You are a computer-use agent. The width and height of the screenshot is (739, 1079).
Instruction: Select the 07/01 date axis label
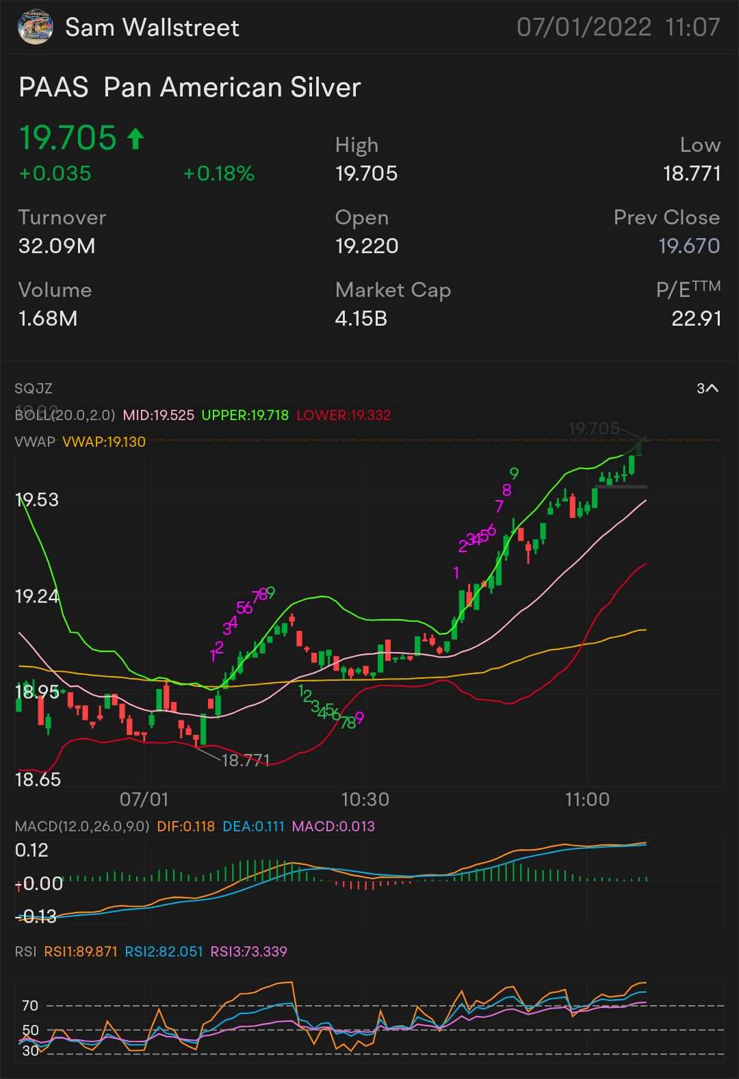point(144,799)
